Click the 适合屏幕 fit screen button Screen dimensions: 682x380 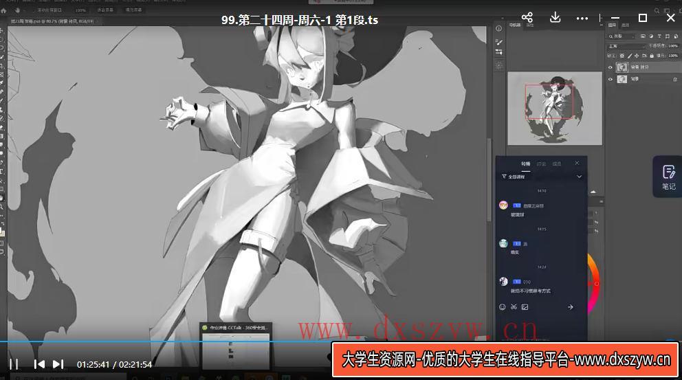[x=104, y=10]
